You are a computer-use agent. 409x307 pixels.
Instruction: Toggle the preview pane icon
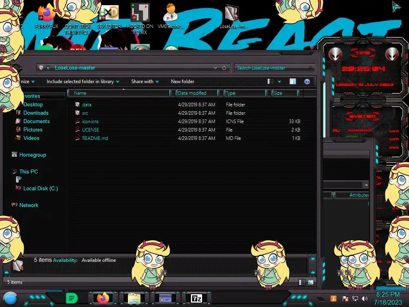[x=293, y=82]
